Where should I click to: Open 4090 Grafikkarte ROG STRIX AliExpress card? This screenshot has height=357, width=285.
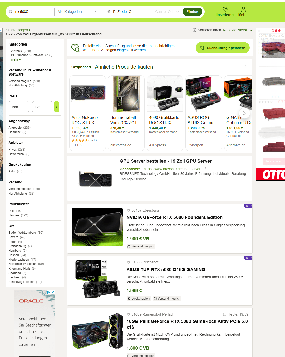[x=165, y=113]
